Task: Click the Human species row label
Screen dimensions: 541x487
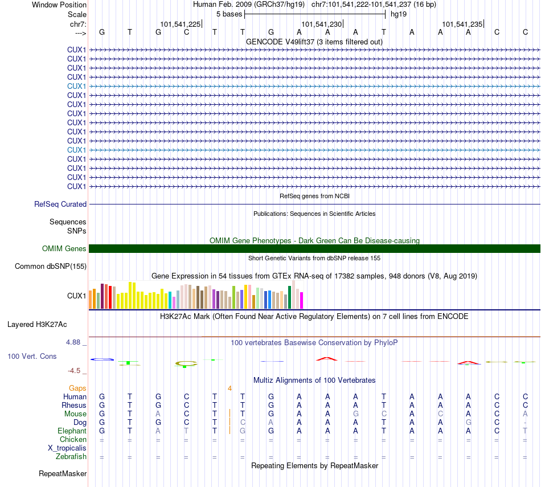Action: pos(75,397)
